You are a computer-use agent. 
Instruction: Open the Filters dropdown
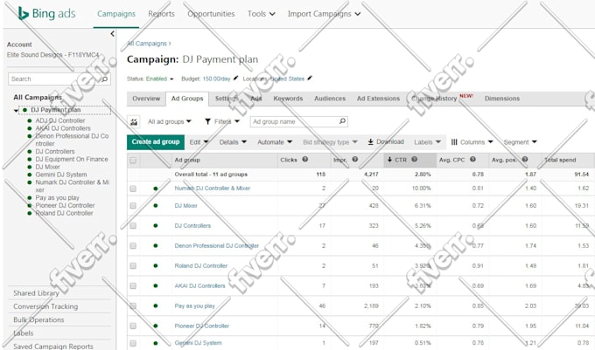tap(222, 121)
